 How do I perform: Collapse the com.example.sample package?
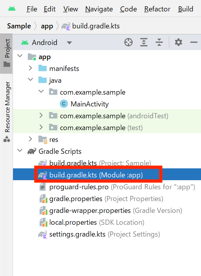(x=41, y=92)
